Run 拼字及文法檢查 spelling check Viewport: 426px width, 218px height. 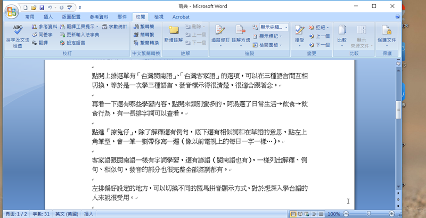click(x=18, y=36)
